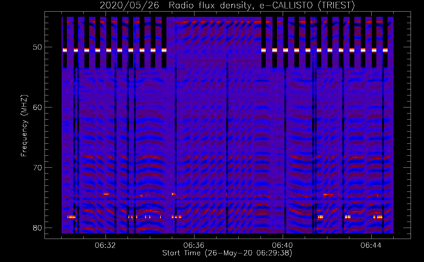
Task: Click the 50 frequency tick label
Action: pos(38,47)
